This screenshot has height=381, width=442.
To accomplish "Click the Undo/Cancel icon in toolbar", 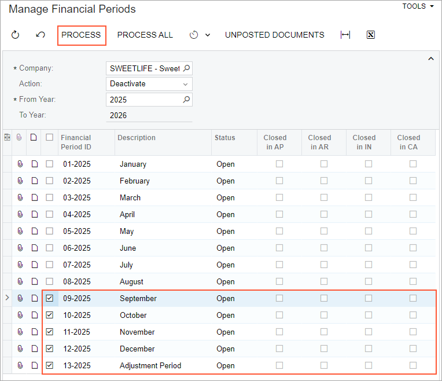I will 40,35.
